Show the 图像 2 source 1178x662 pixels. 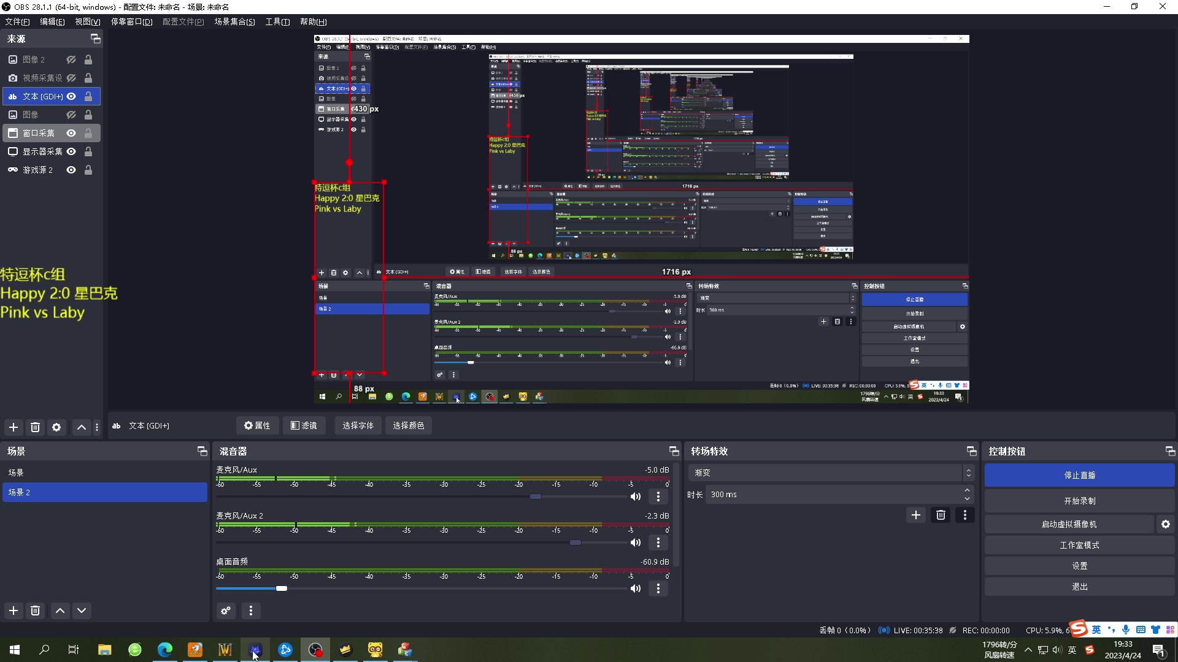[71, 59]
